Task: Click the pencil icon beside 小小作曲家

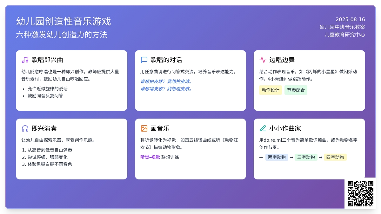Action: [x=263, y=128]
